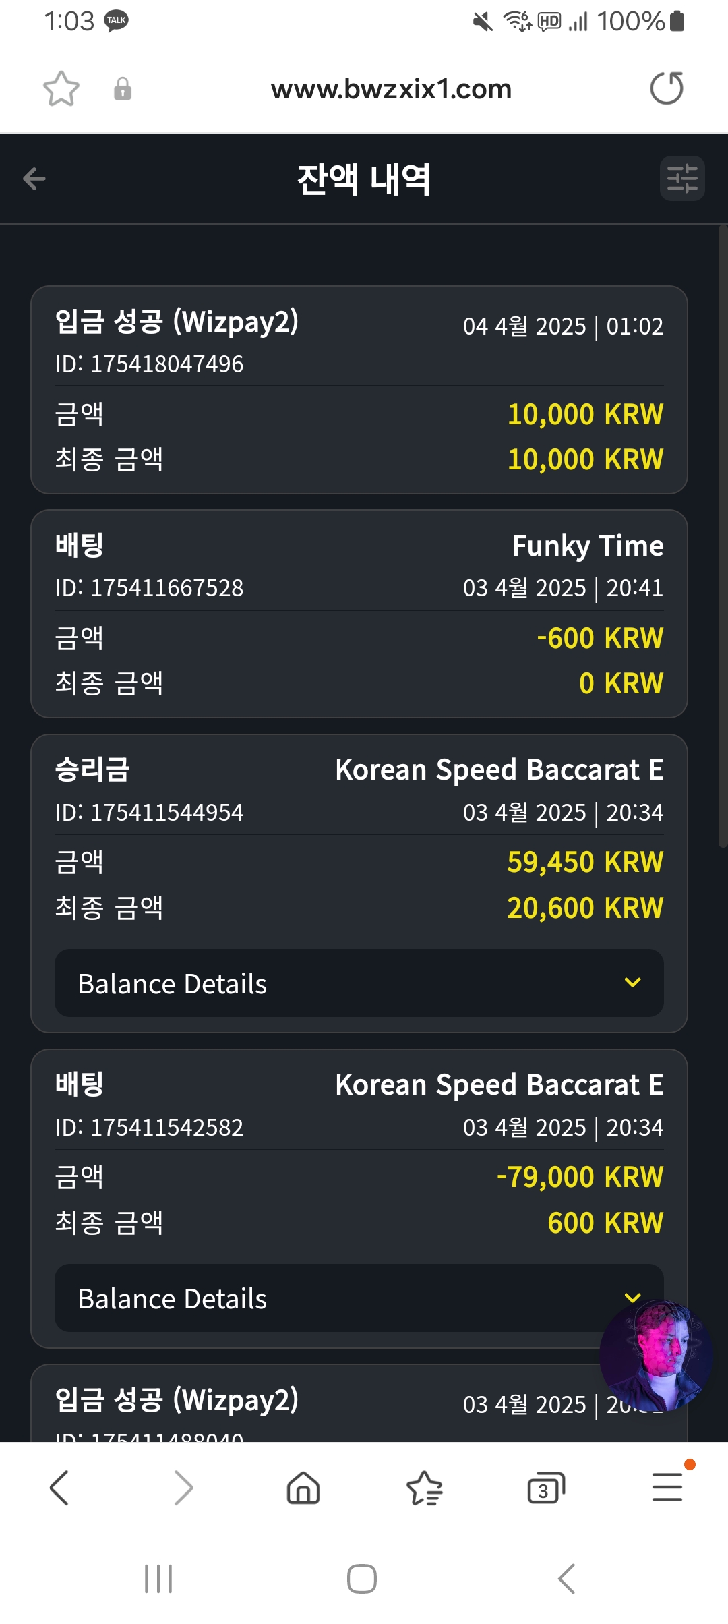Open the browser tab switcher showing 3
Viewport: 728px width, 1624px height.
(545, 1487)
